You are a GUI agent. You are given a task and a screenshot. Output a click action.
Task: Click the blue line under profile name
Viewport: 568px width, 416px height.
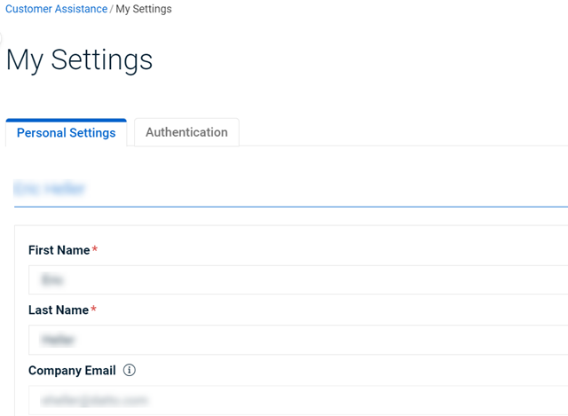[x=293, y=207]
